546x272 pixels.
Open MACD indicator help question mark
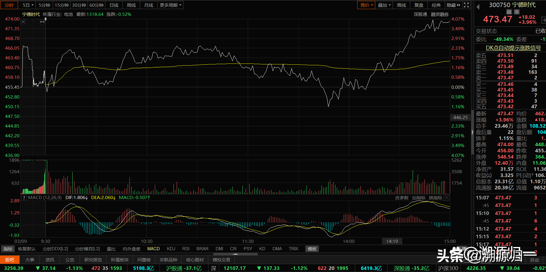(24, 198)
